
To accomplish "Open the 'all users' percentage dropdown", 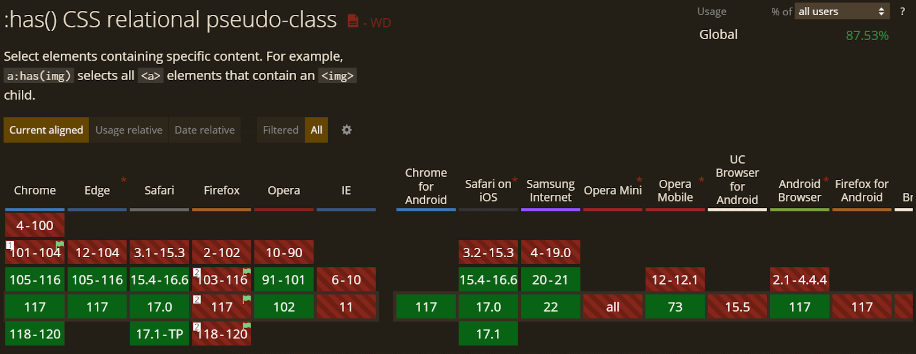I will [x=842, y=11].
